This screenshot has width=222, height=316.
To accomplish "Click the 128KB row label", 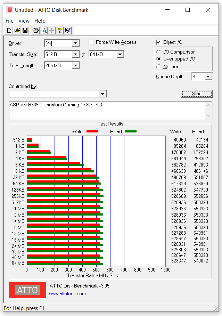I will [18, 190].
